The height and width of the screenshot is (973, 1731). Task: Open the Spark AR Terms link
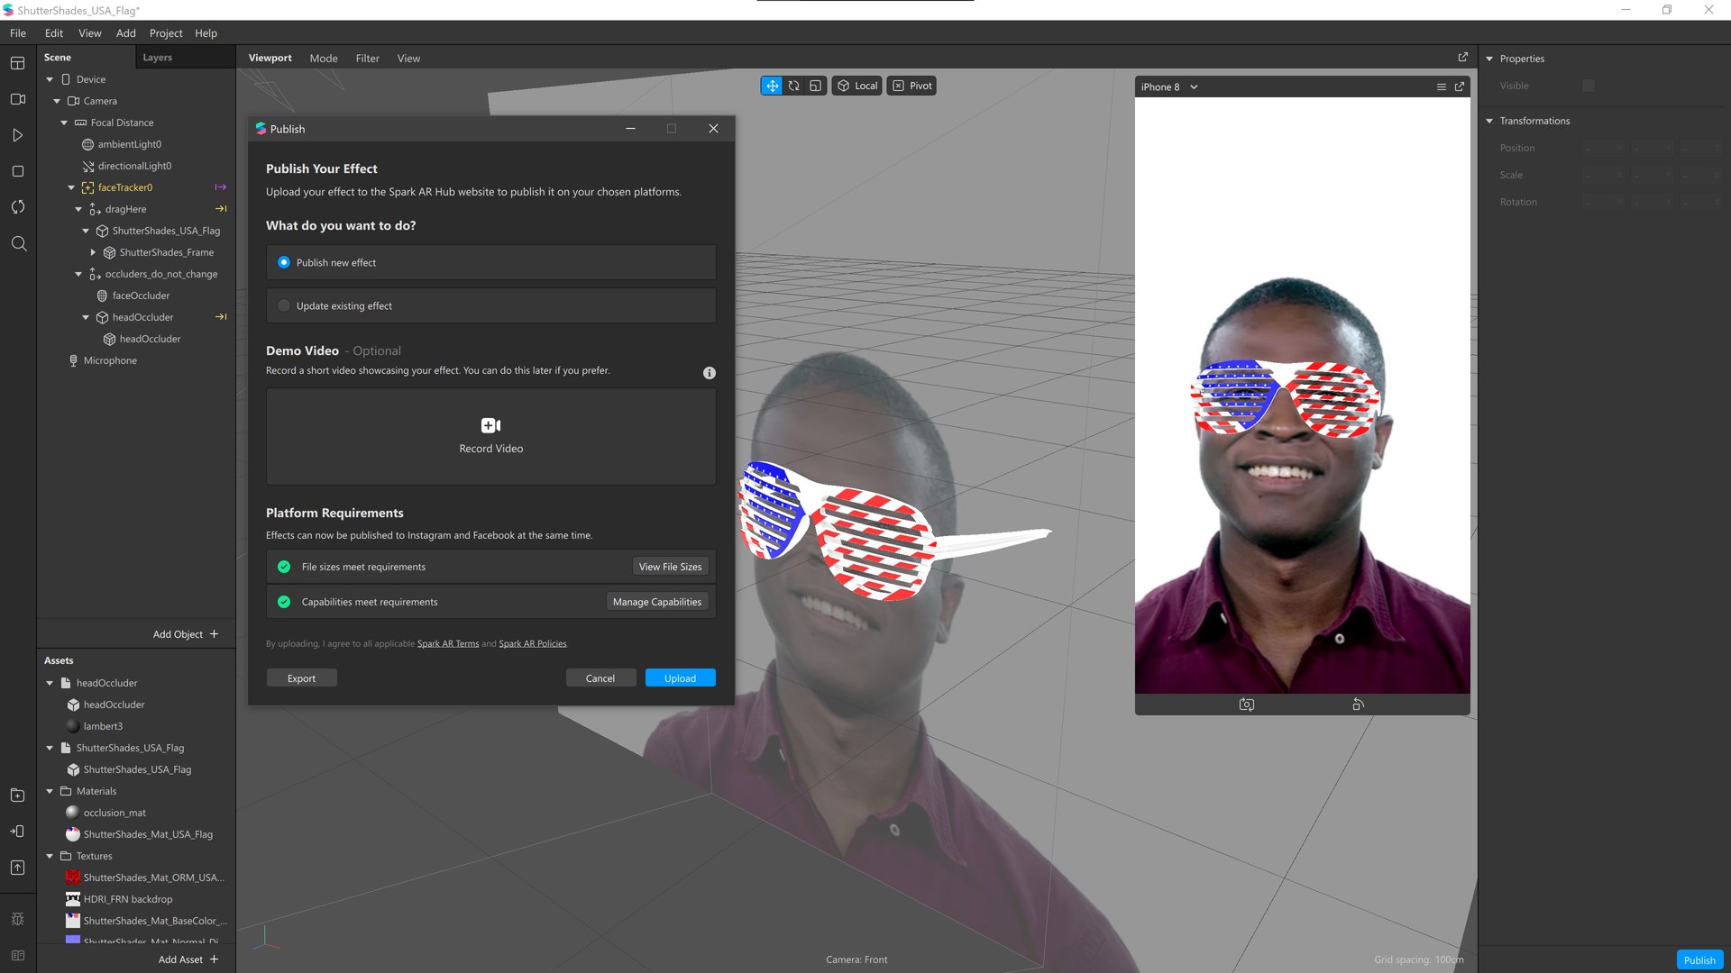coord(448,643)
